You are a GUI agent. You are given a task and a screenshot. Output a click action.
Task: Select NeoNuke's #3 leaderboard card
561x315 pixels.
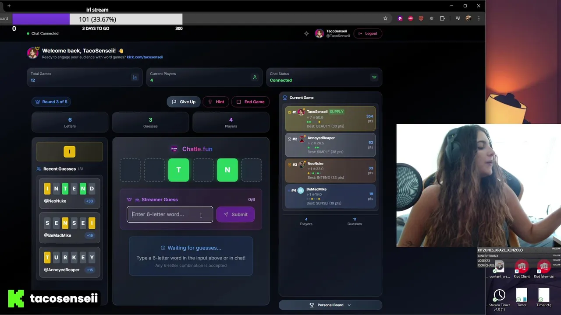[x=330, y=170]
